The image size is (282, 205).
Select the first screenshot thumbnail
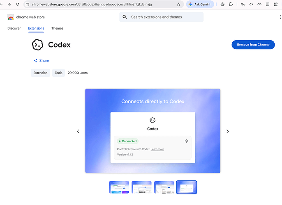pyautogui.click(x=119, y=187)
